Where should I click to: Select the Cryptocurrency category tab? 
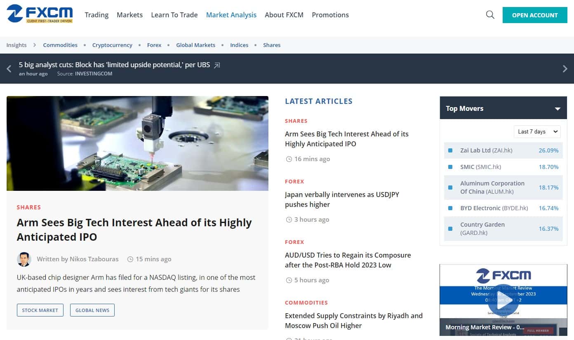tap(112, 45)
